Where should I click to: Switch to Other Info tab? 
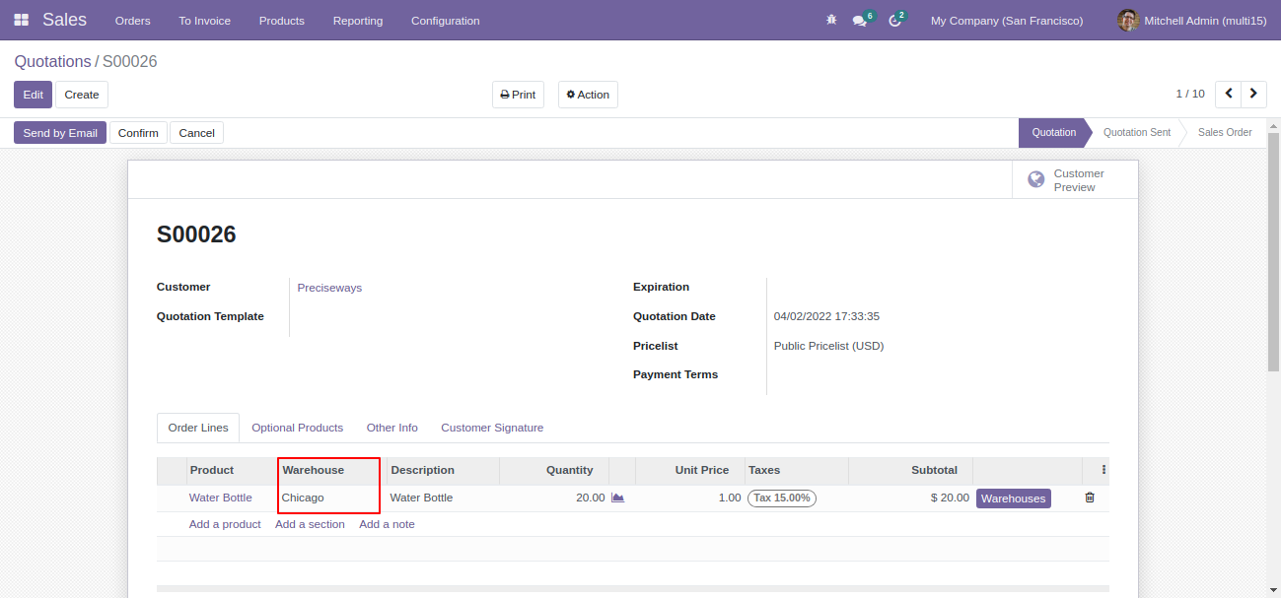(392, 428)
